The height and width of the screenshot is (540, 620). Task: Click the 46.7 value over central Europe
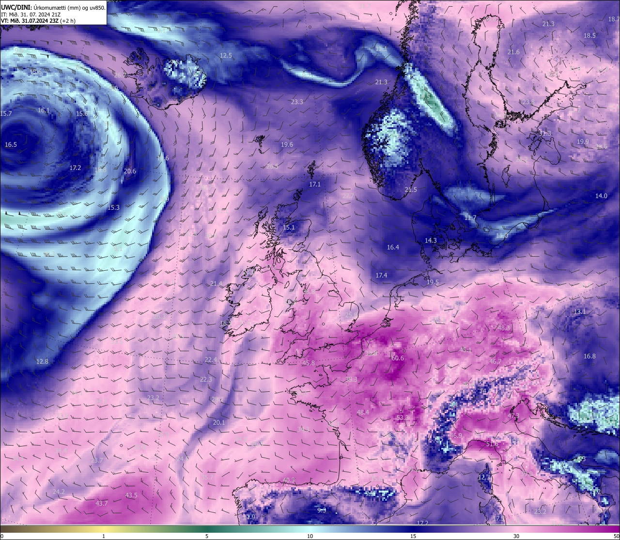(496, 361)
